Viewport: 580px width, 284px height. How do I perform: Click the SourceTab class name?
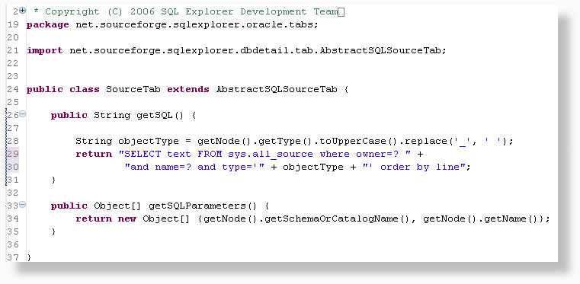(x=133, y=89)
